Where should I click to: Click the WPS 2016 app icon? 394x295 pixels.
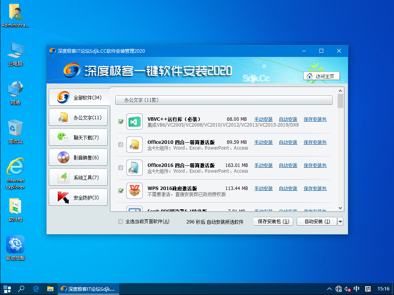point(135,191)
